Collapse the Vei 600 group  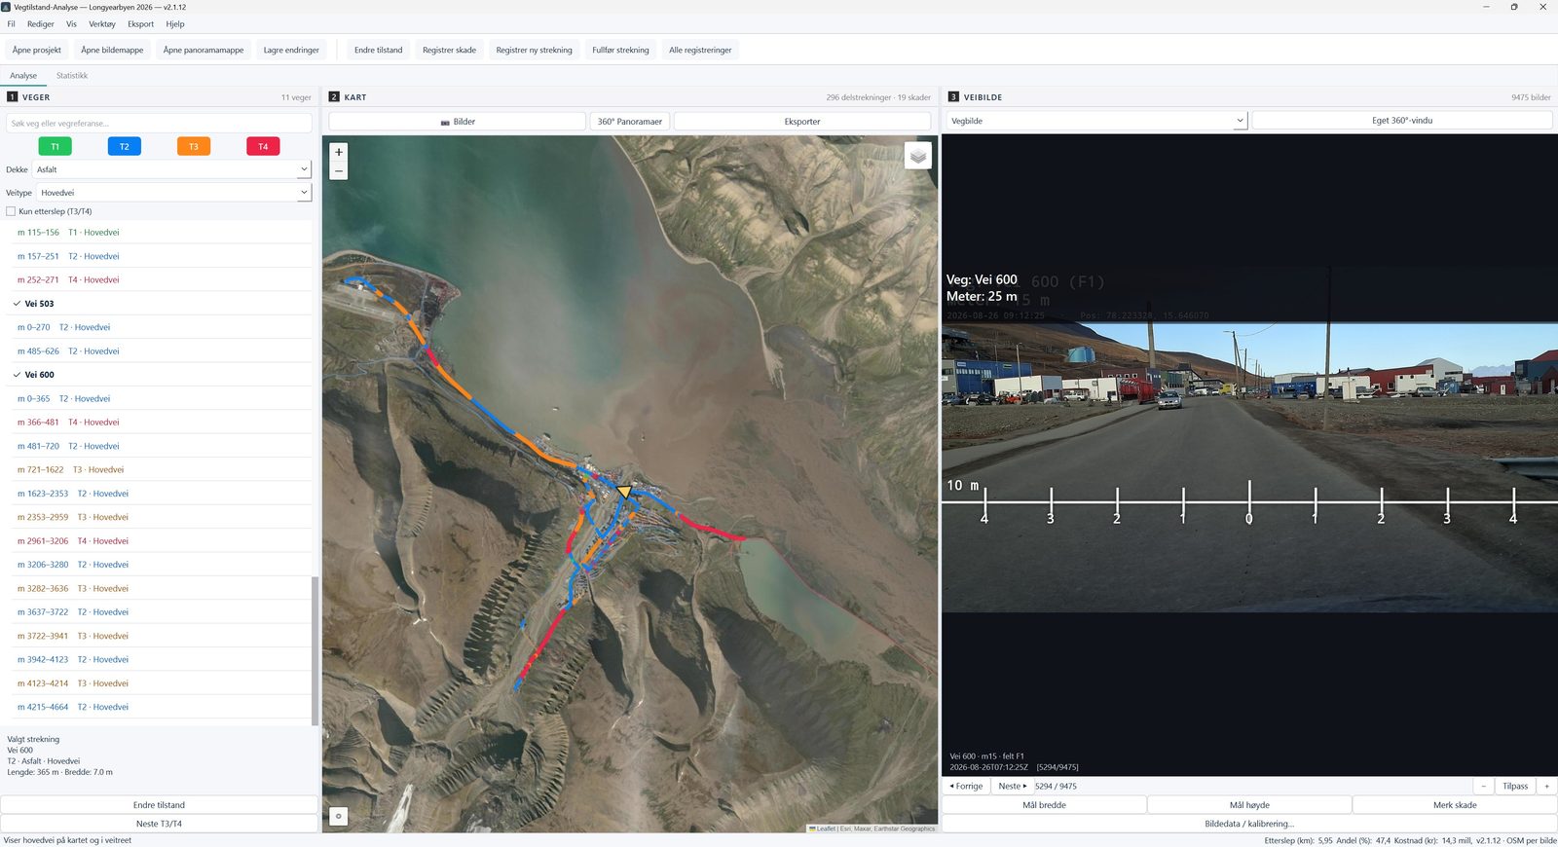click(18, 375)
